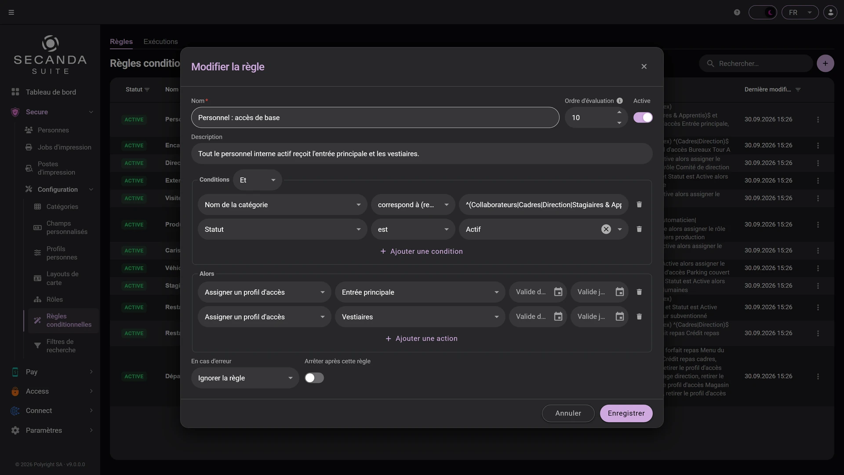844x475 pixels.
Task: Enable Arrêter après cette règle
Action: point(314,378)
